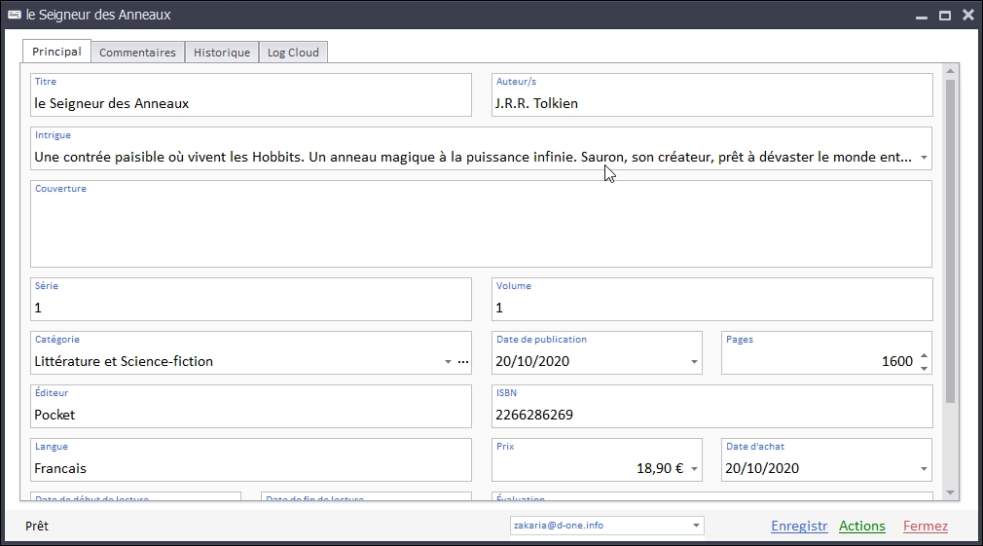Click the scrollbar down arrow
Screen dimensions: 983x546
951,493
